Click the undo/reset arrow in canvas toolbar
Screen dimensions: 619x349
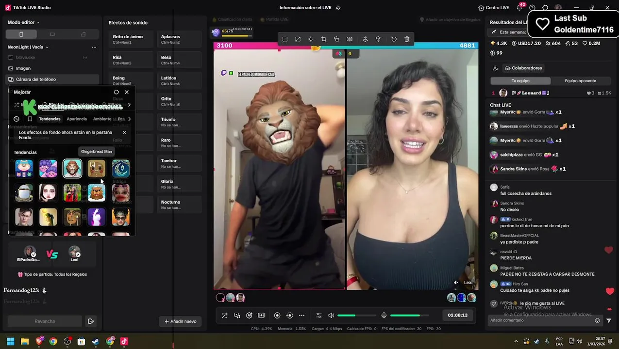[394, 39]
